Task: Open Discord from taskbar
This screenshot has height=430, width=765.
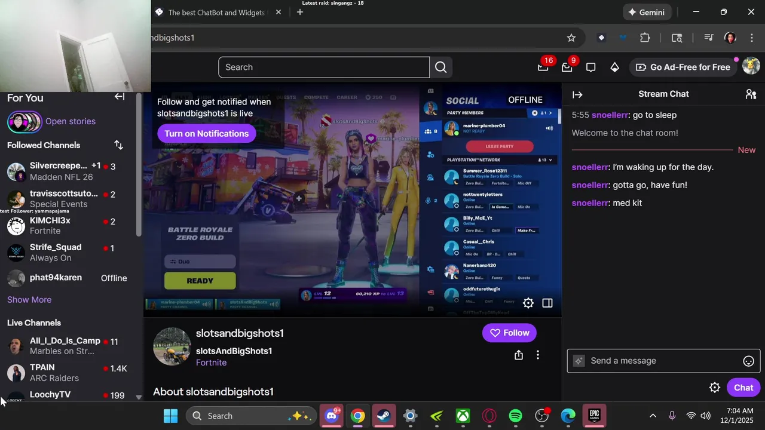Action: [x=331, y=416]
